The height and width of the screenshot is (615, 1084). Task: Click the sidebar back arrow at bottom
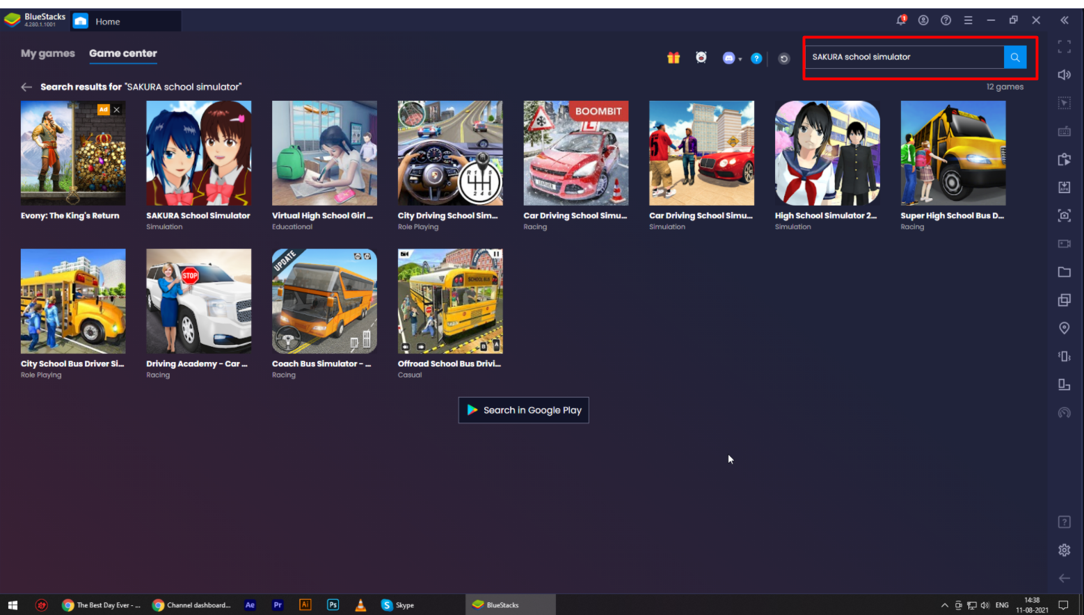[1064, 578]
